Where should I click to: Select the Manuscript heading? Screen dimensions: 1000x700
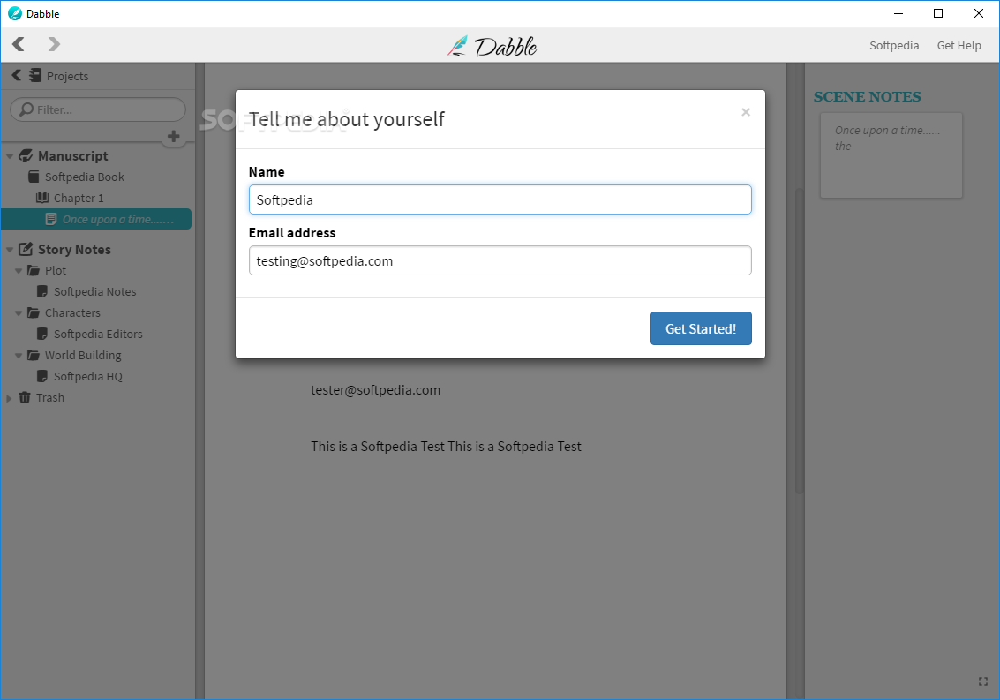(72, 155)
